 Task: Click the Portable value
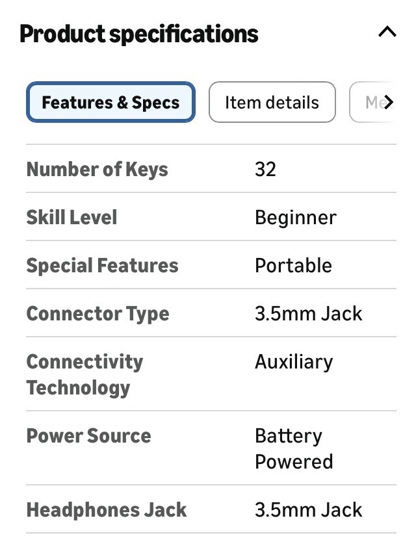tap(293, 265)
